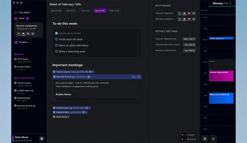Image resolution: width=247 pixels, height=143 pixels.
Task: Expand the PM/DES/ENG meeting chevron
Action: [86, 112]
